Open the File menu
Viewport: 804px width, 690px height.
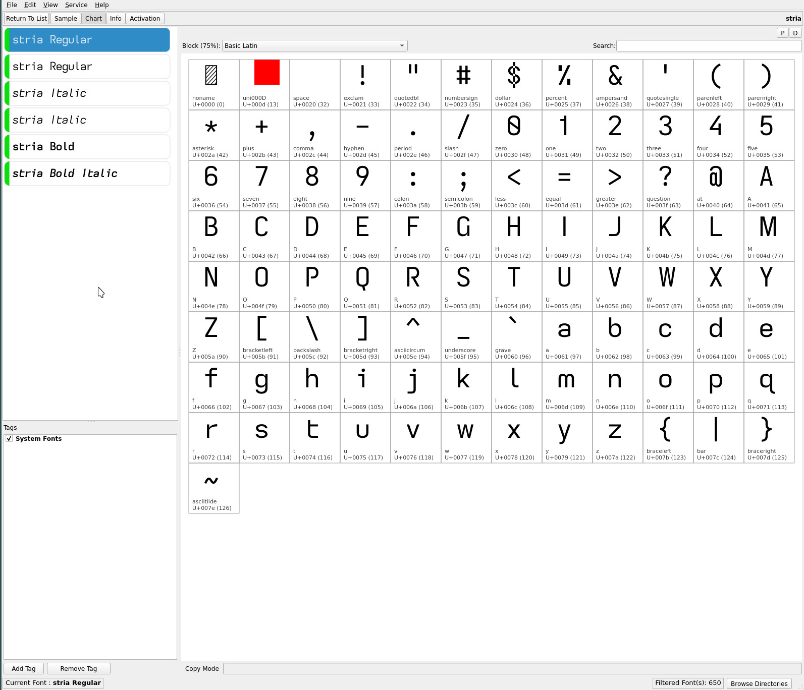12,5
